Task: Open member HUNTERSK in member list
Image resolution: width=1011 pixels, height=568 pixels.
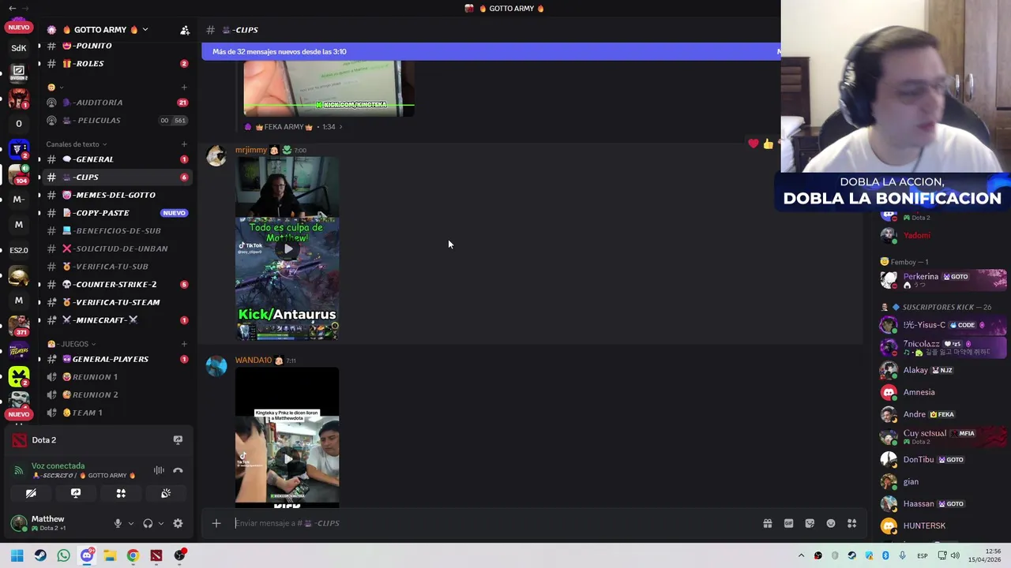Action: pos(943,525)
